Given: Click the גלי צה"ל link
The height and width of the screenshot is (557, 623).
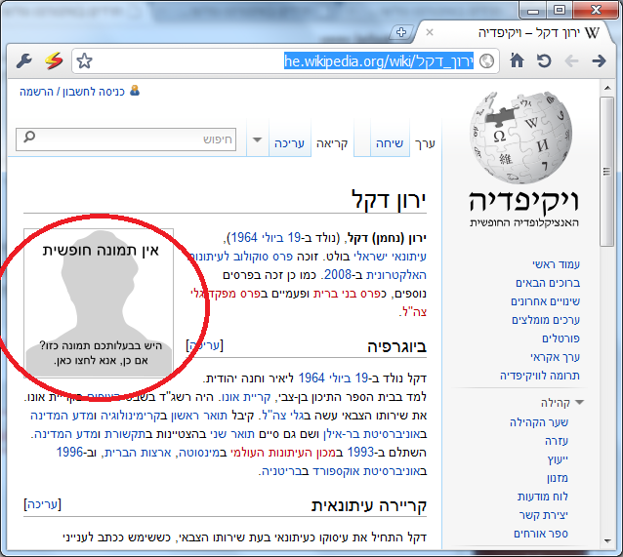Looking at the screenshot, I should click(x=285, y=416).
